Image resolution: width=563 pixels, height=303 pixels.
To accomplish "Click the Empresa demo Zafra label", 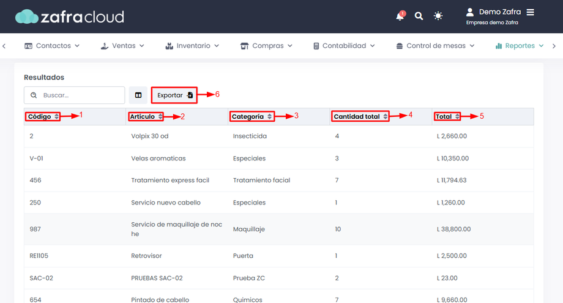I will (492, 23).
